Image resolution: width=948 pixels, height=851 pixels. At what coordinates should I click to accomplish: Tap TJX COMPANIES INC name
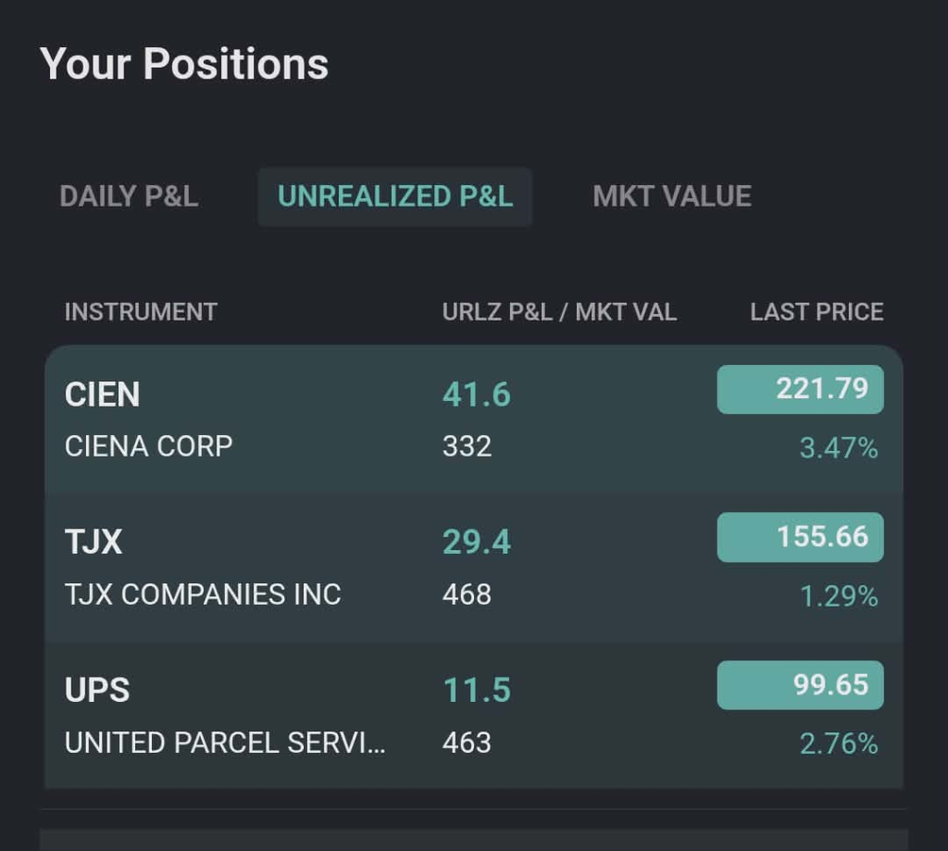pos(203,594)
